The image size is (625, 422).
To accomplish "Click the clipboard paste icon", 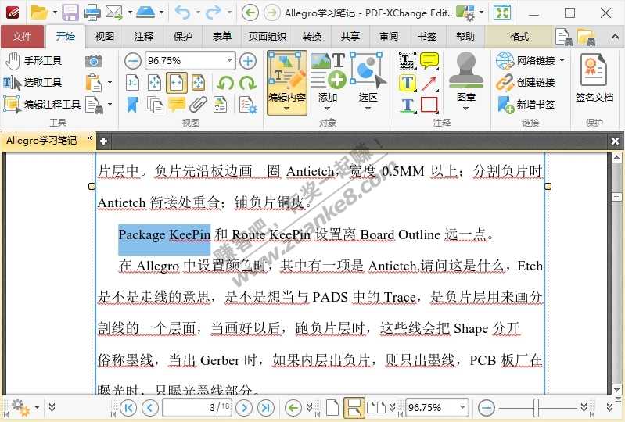I will [x=94, y=83].
